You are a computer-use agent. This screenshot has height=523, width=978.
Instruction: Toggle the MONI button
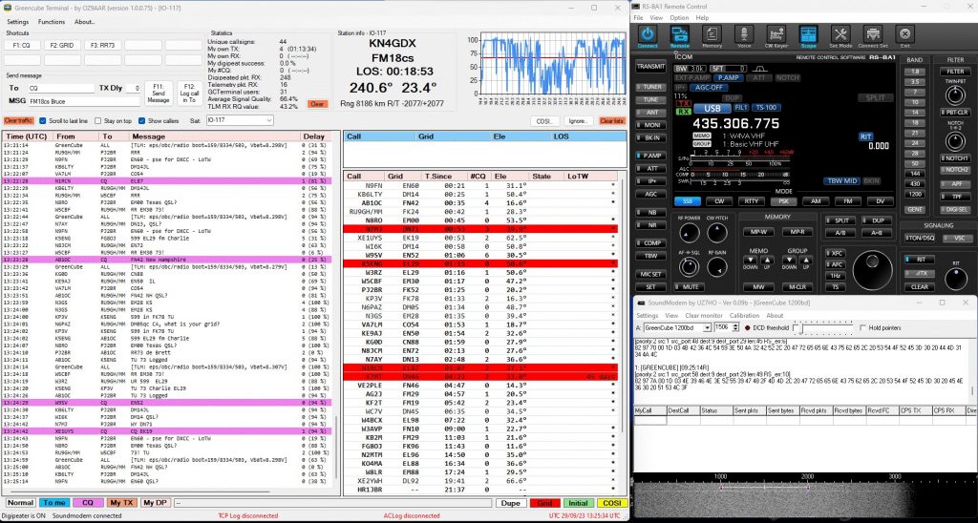coord(650,125)
